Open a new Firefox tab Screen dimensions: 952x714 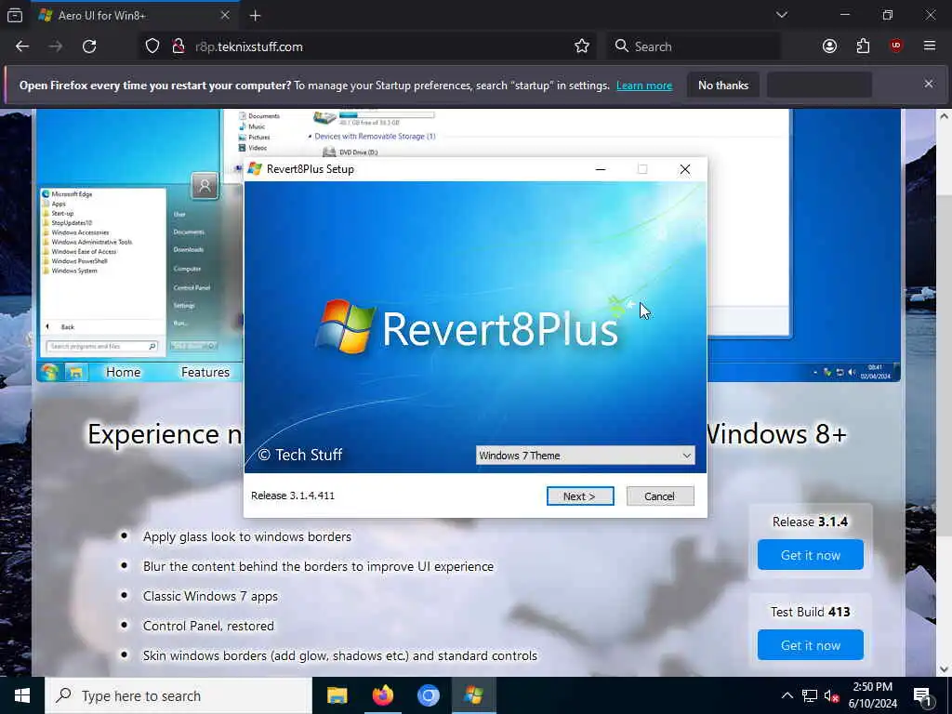(x=255, y=16)
